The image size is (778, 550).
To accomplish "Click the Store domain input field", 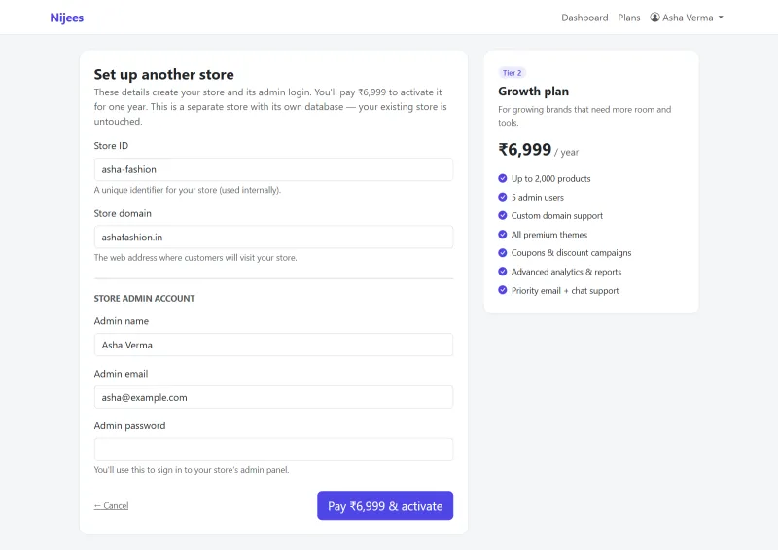I will pos(273,237).
